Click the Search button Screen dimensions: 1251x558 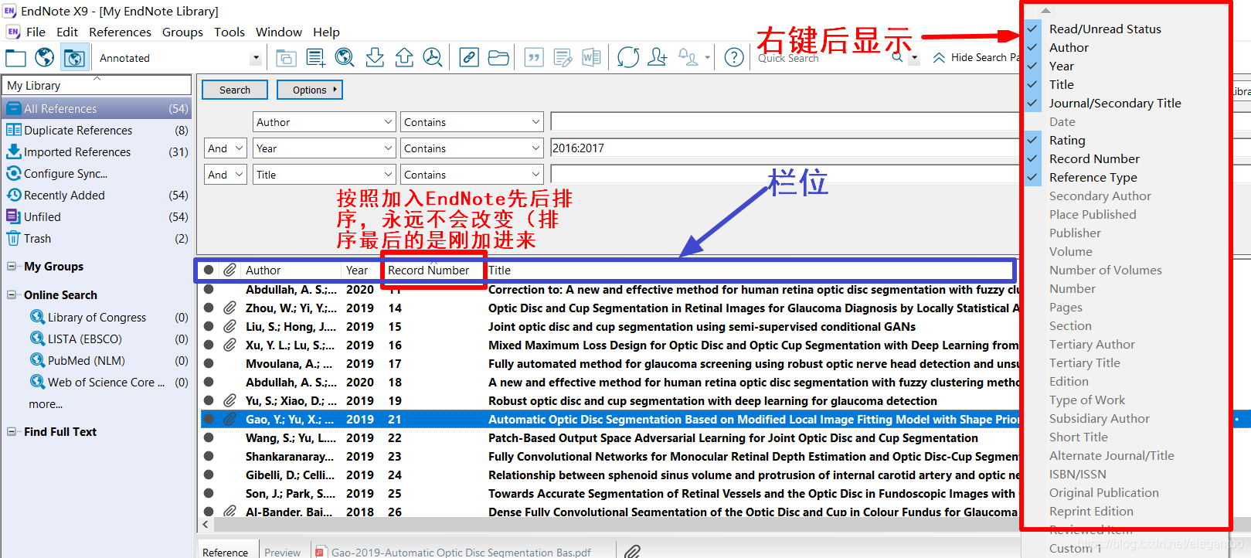pyautogui.click(x=235, y=90)
